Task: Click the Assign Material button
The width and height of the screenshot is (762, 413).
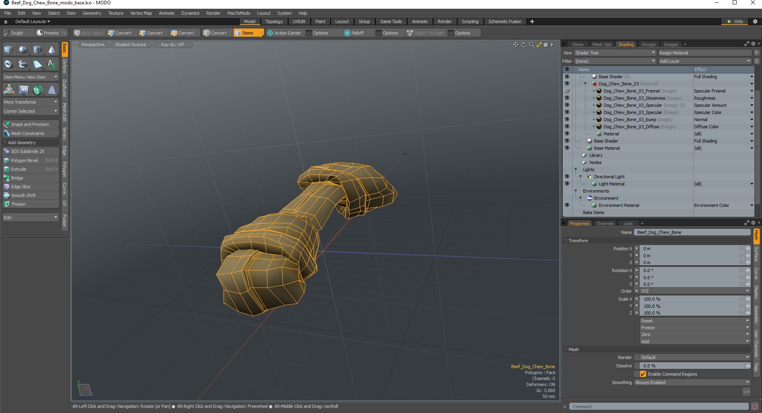Action: [x=705, y=53]
